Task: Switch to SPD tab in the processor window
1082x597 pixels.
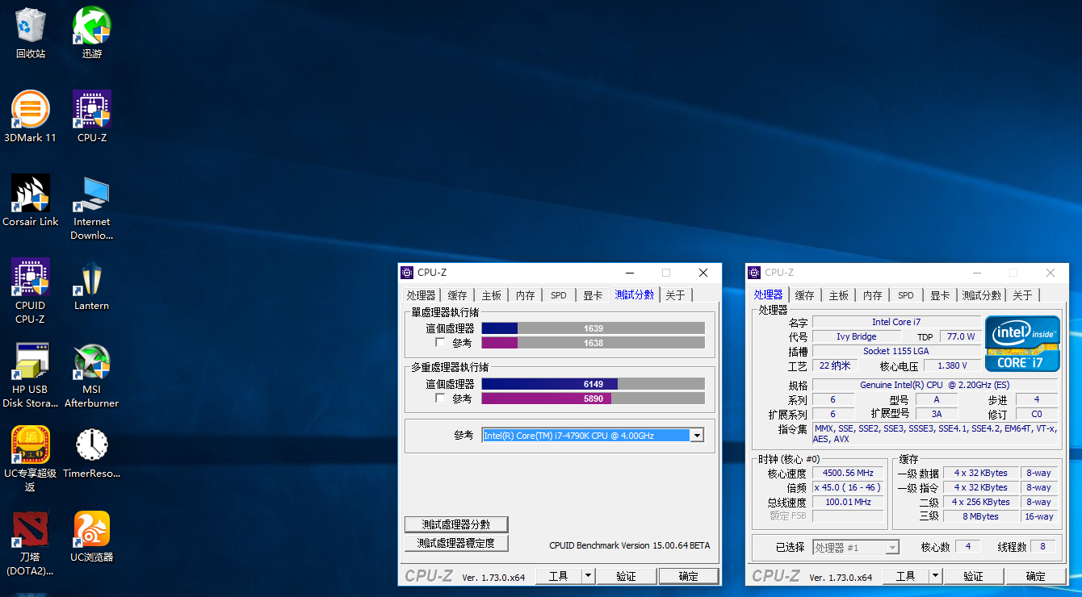Action: click(905, 295)
